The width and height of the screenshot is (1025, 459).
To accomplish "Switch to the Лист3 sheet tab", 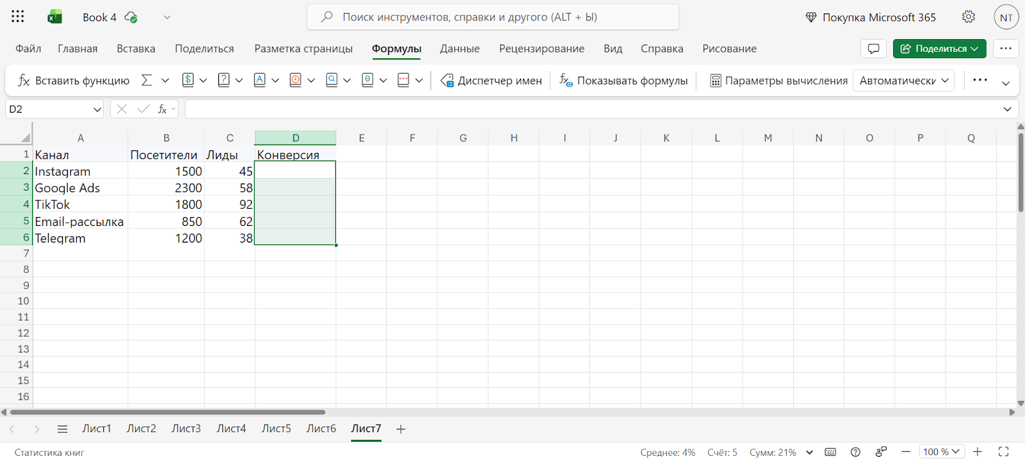I will tap(186, 429).
